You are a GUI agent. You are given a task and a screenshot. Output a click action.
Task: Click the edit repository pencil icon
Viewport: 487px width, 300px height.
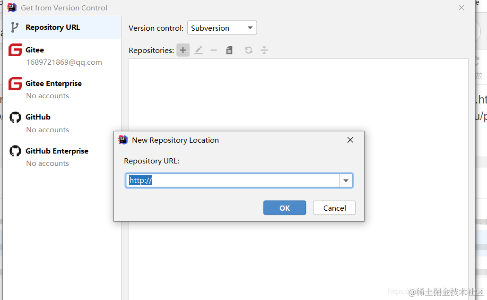coord(199,50)
